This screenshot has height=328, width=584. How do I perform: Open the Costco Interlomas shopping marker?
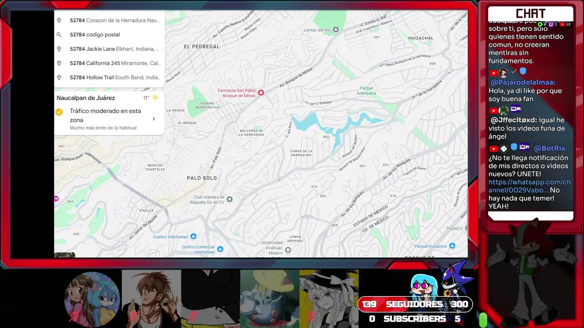click(x=193, y=236)
